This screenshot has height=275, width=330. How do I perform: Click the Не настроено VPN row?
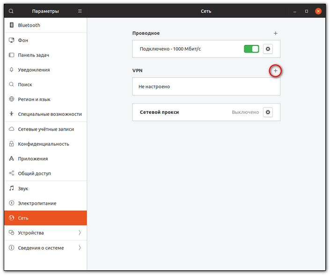click(x=206, y=87)
